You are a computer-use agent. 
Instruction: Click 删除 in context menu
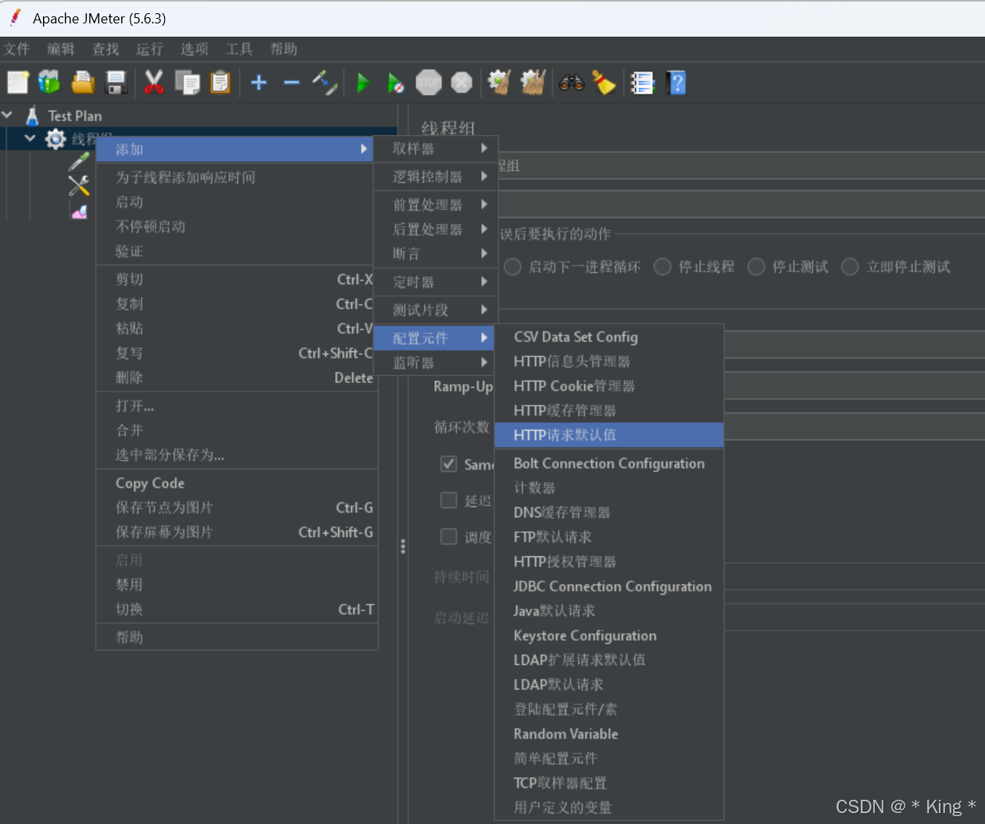(x=237, y=378)
